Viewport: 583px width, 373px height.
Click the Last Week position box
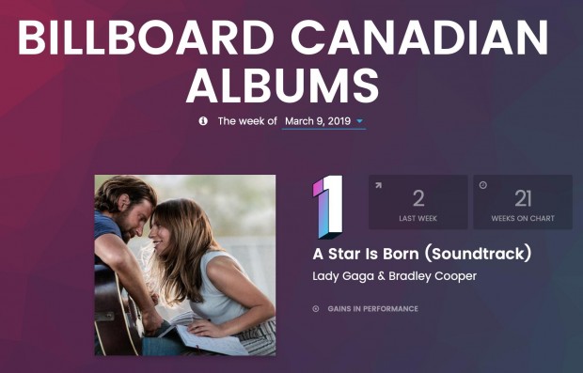418,202
